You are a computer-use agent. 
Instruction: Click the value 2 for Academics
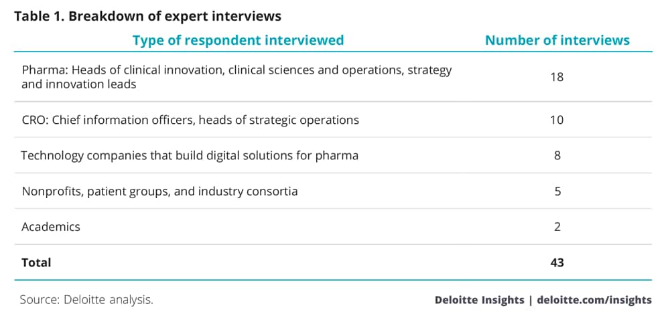557,227
